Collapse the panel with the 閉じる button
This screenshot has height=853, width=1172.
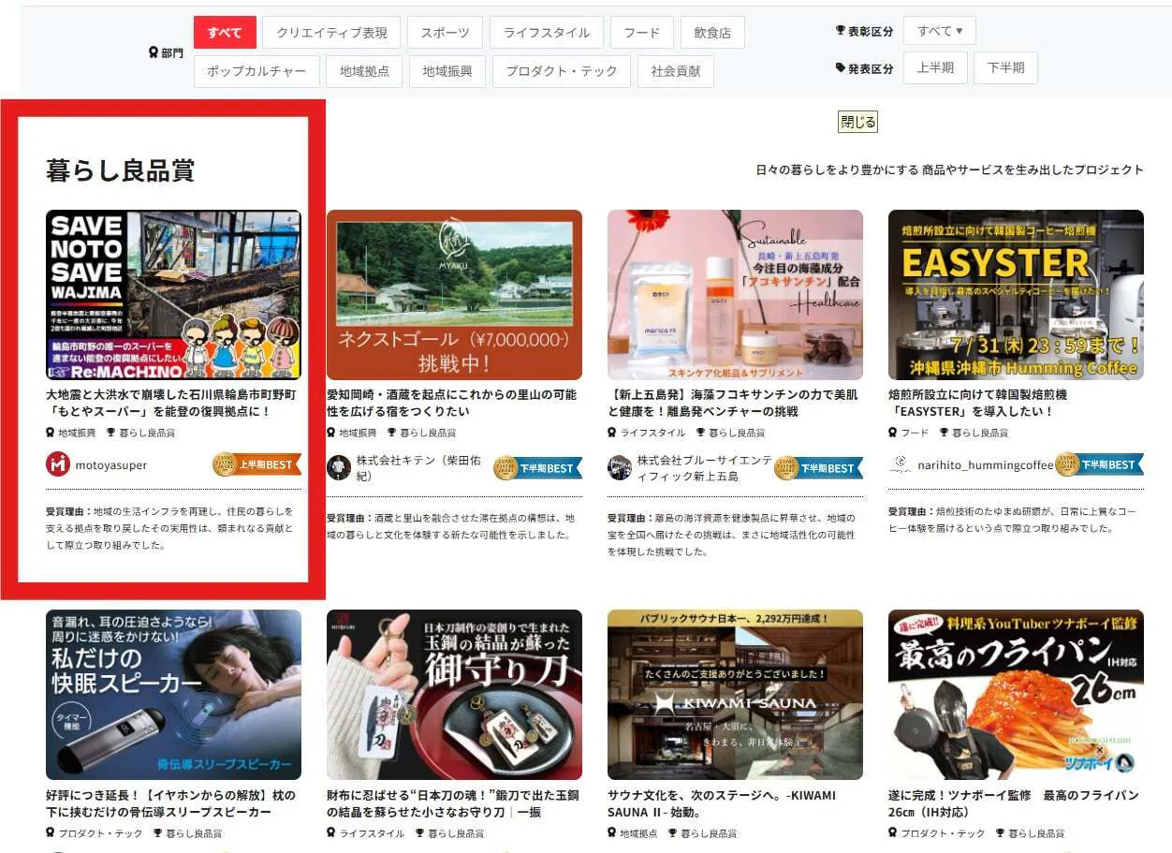point(857,122)
